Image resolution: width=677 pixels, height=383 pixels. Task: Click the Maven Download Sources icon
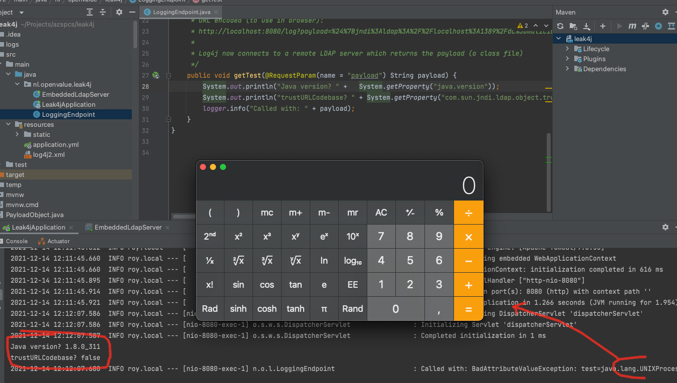tap(586, 26)
